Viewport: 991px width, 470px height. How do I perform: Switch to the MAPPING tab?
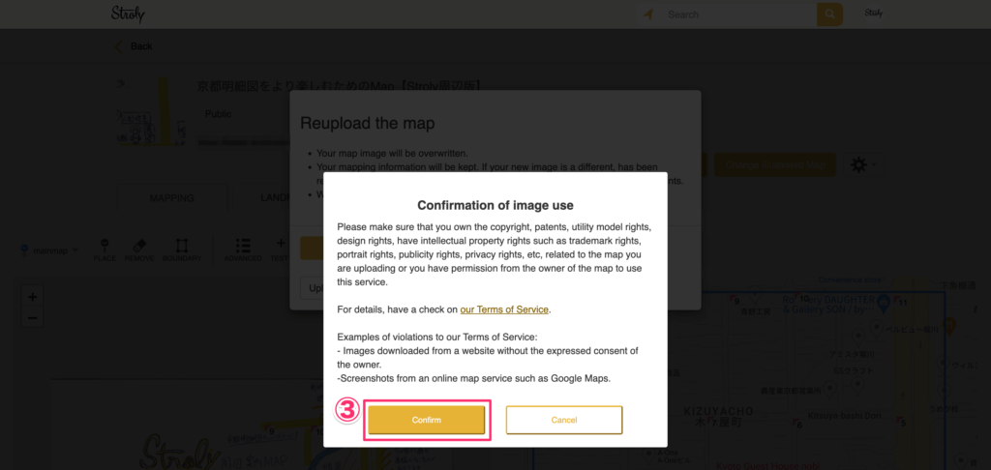pos(171,197)
